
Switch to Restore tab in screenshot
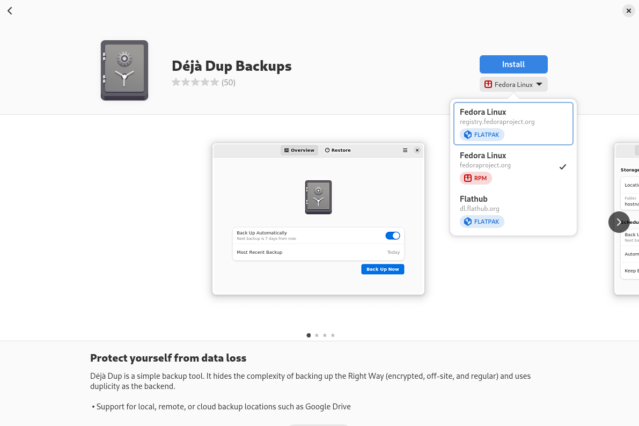pos(338,150)
